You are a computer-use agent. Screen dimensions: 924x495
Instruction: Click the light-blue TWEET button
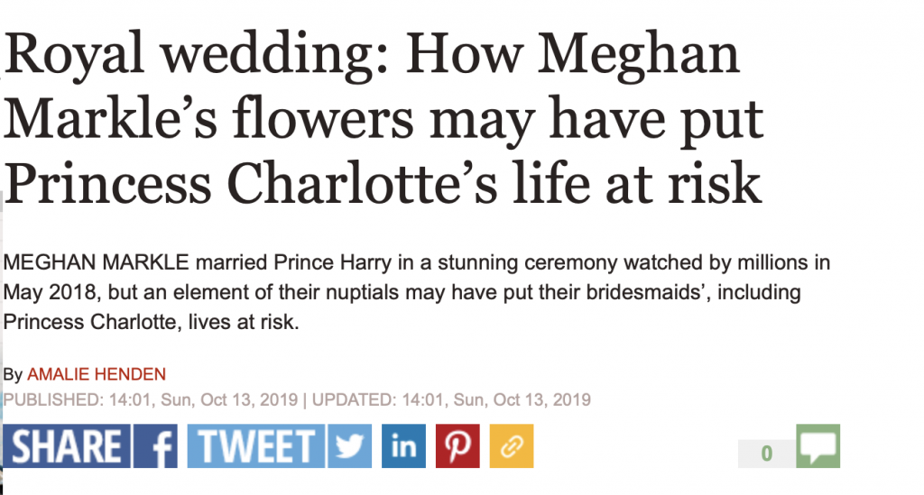255,446
